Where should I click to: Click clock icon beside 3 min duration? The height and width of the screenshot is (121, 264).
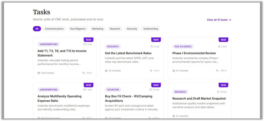(219, 47)
